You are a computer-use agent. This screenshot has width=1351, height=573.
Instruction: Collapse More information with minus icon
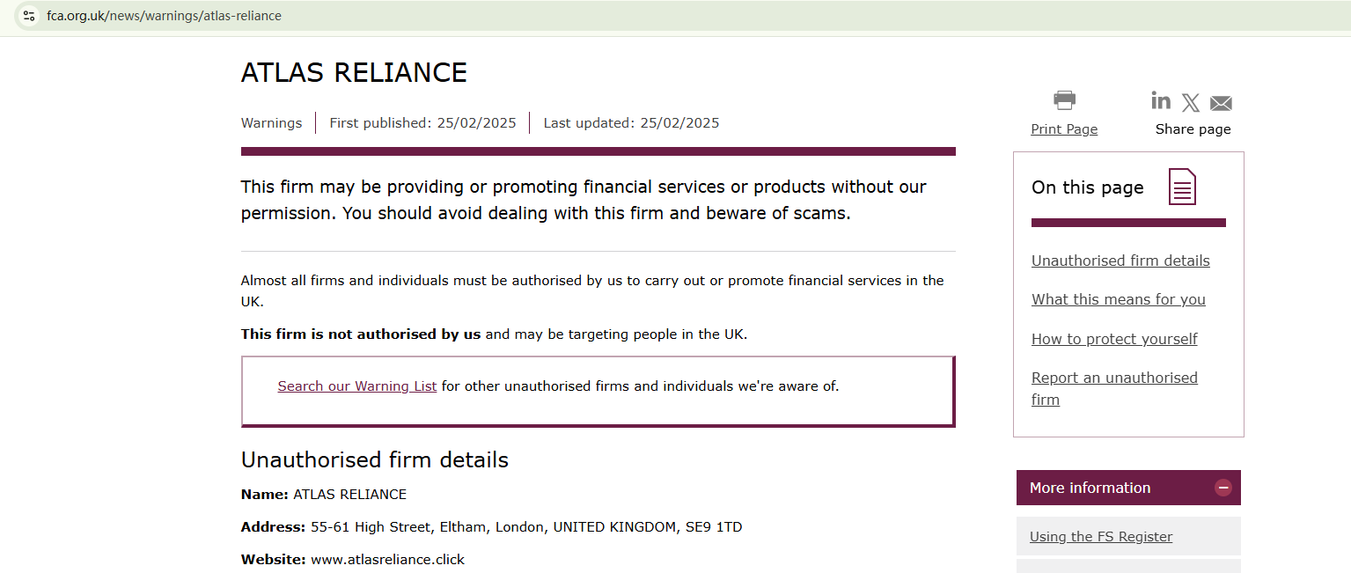1223,488
